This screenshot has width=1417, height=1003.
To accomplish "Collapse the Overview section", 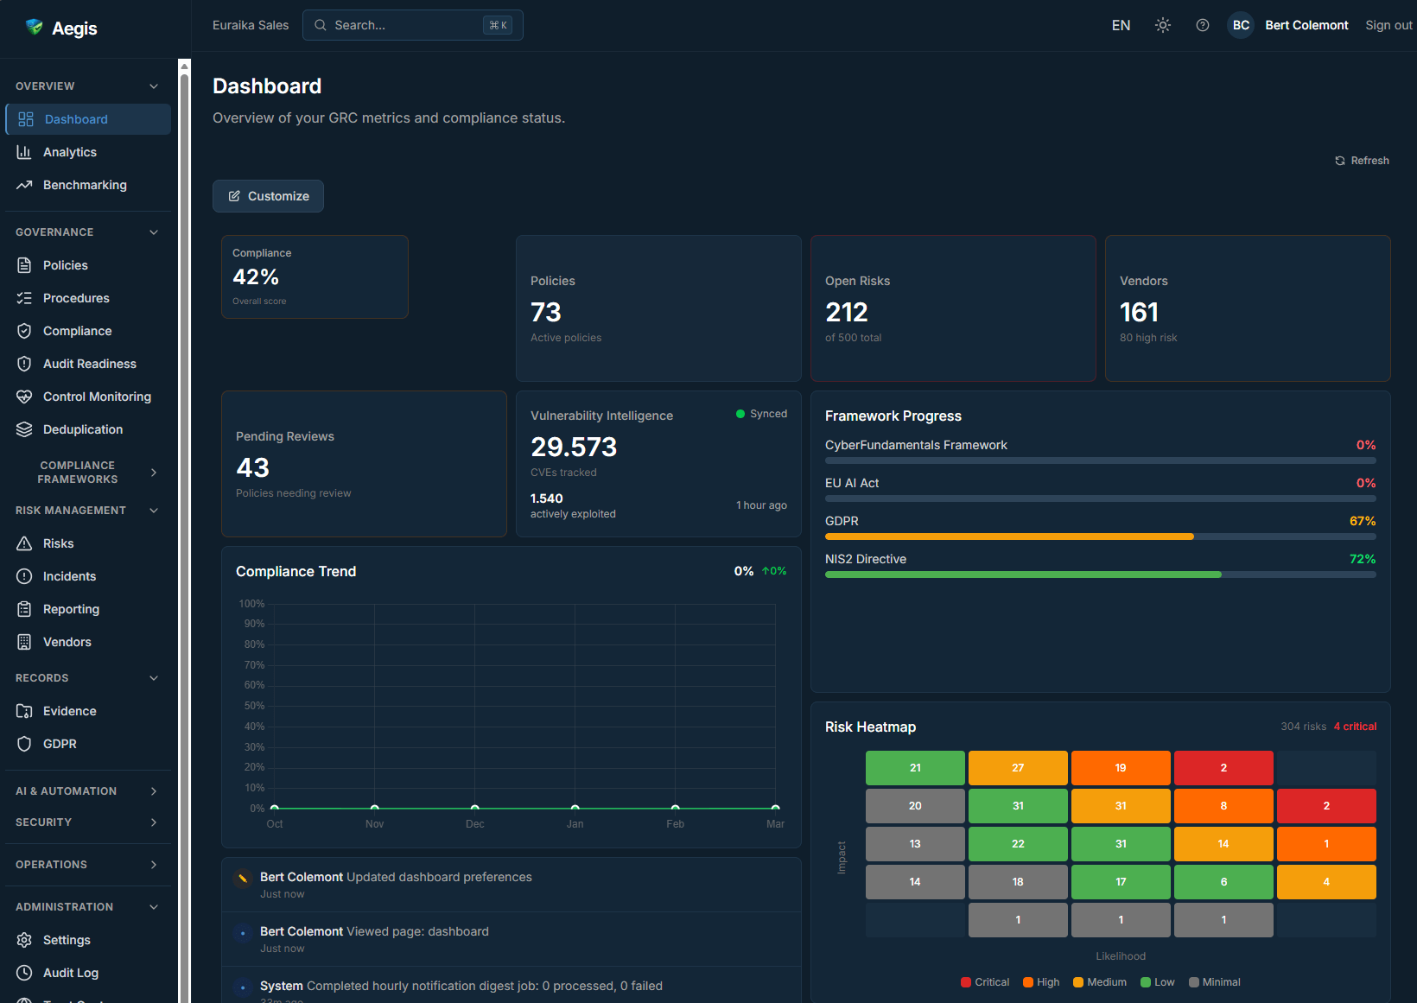I will pos(153,86).
